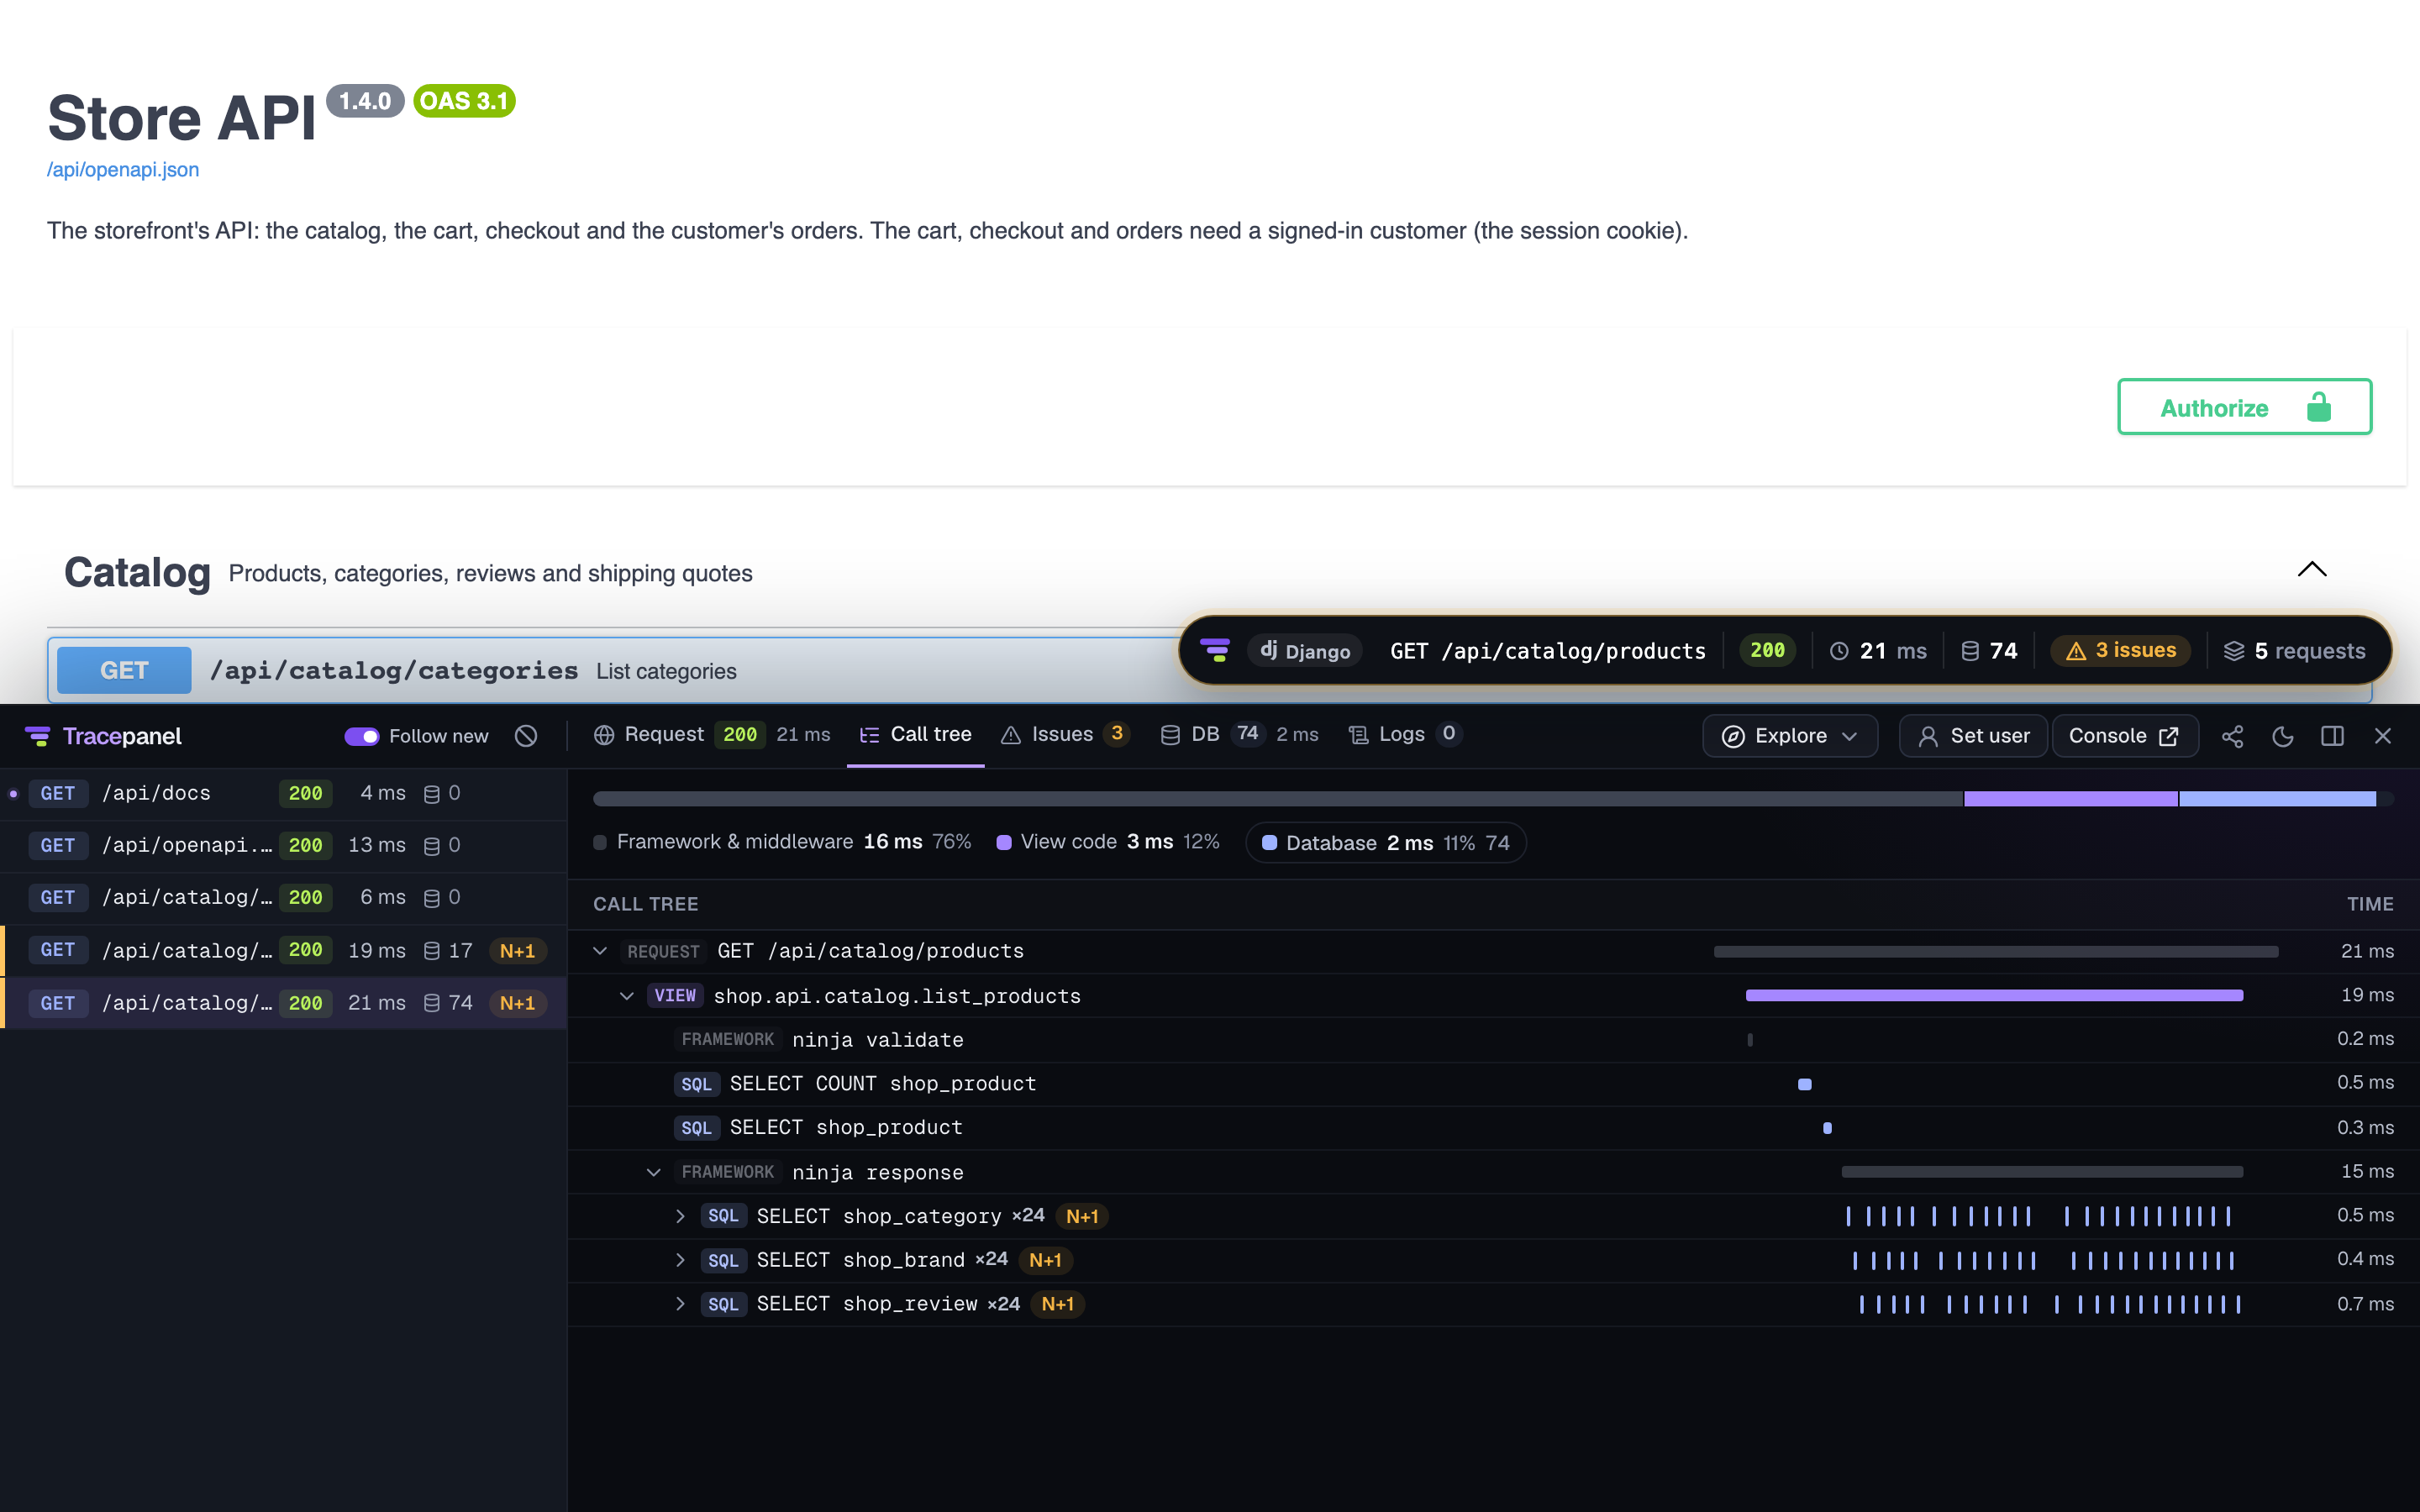Click the gray Framework segment of the time bar
Screen dimensions: 2420x1512
pos(1278,799)
